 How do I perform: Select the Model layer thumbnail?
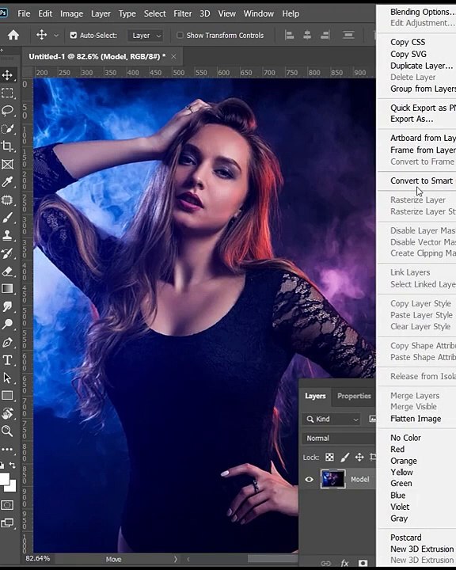(x=332, y=479)
